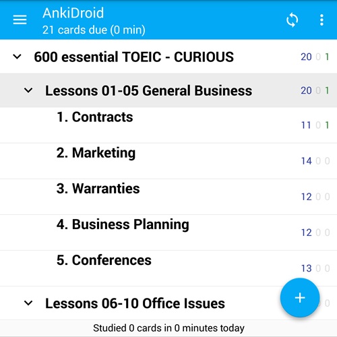The width and height of the screenshot is (337, 337).
Task: Open the 2. Marketing deck
Action: (168, 161)
